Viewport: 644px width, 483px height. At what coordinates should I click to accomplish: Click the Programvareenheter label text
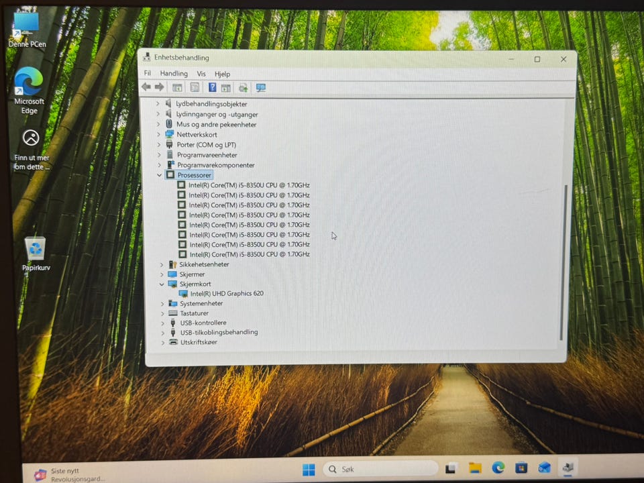pos(207,155)
